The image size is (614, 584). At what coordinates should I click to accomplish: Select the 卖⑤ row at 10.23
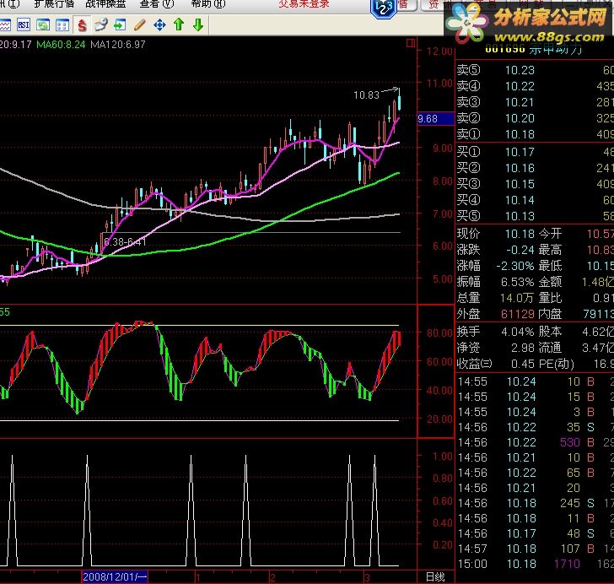[x=535, y=70]
